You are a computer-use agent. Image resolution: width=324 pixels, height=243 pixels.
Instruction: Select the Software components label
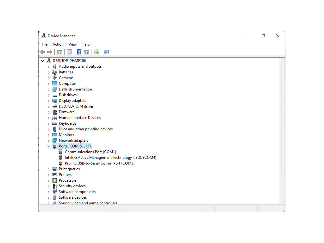coord(77,192)
